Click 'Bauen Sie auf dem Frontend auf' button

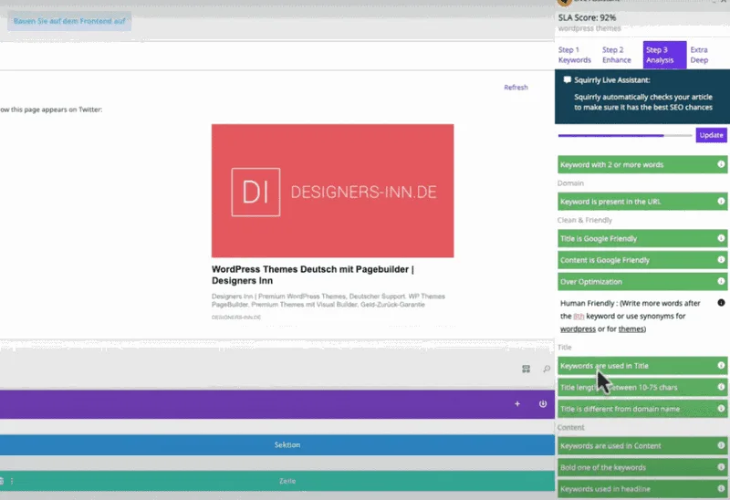69,21
